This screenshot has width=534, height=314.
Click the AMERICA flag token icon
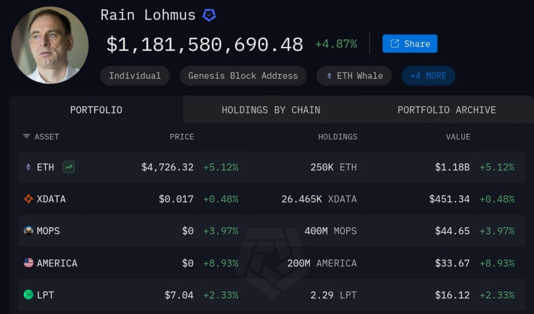pos(28,263)
